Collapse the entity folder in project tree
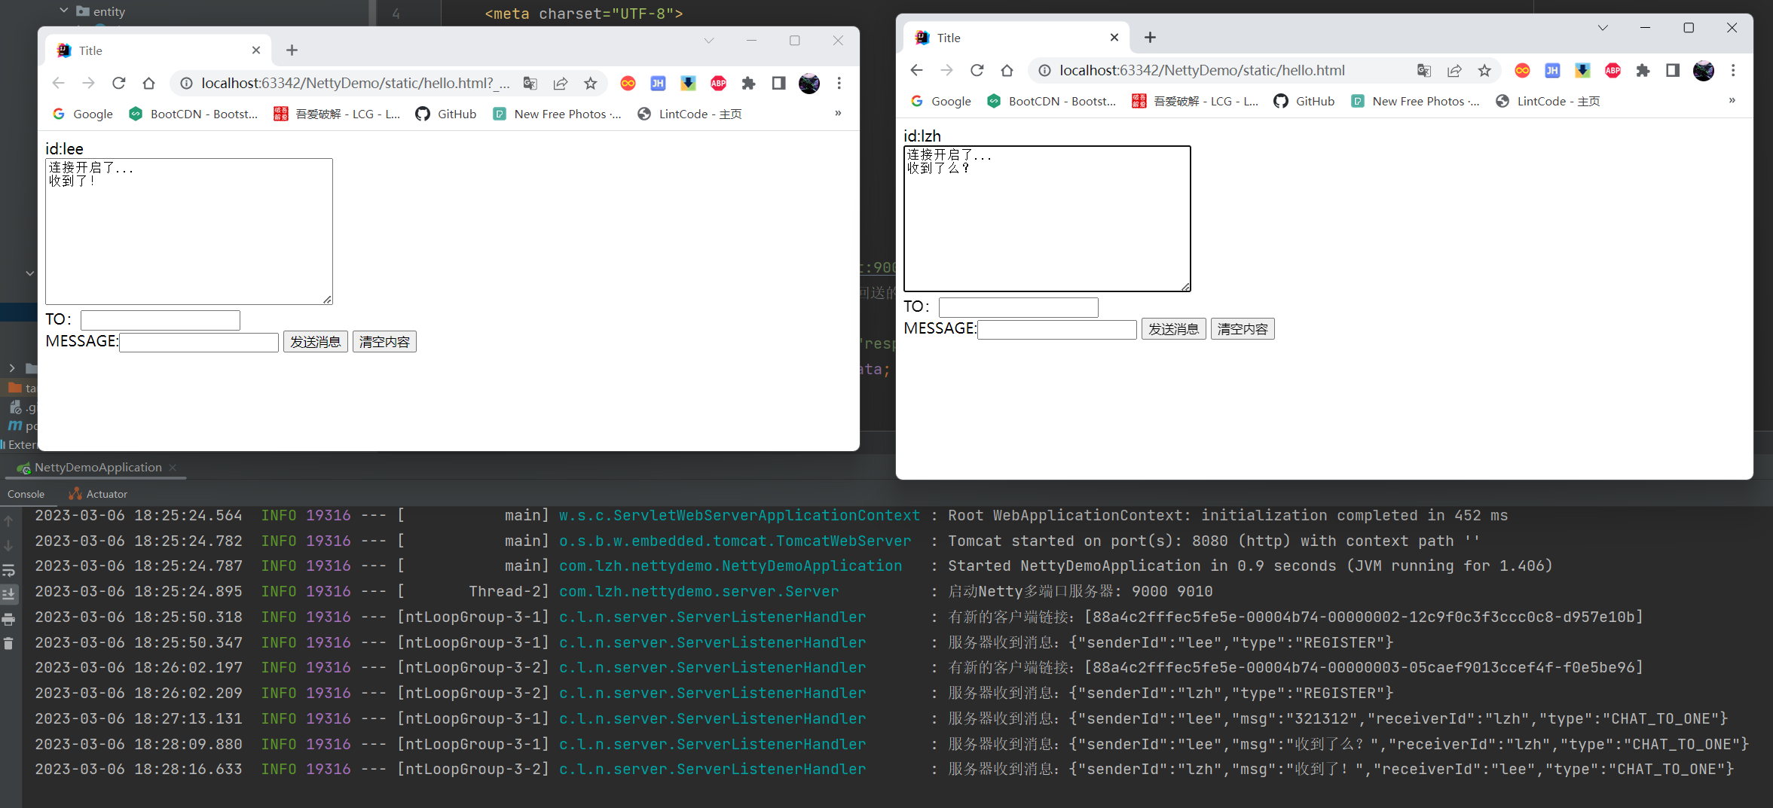This screenshot has width=1773, height=808. pyautogui.click(x=64, y=11)
